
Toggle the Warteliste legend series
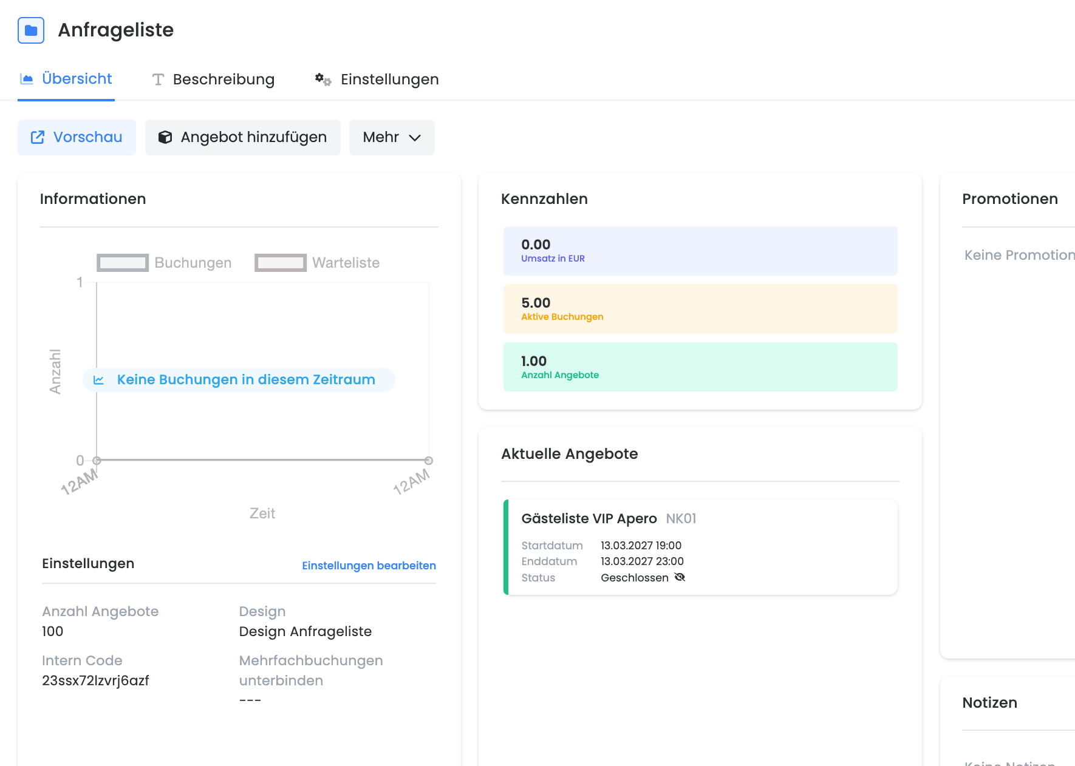coord(317,263)
